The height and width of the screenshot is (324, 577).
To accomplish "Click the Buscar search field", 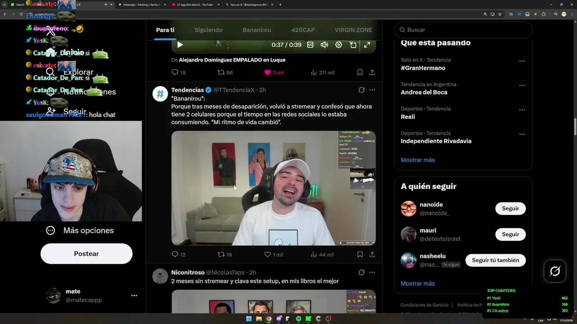I will [463, 30].
